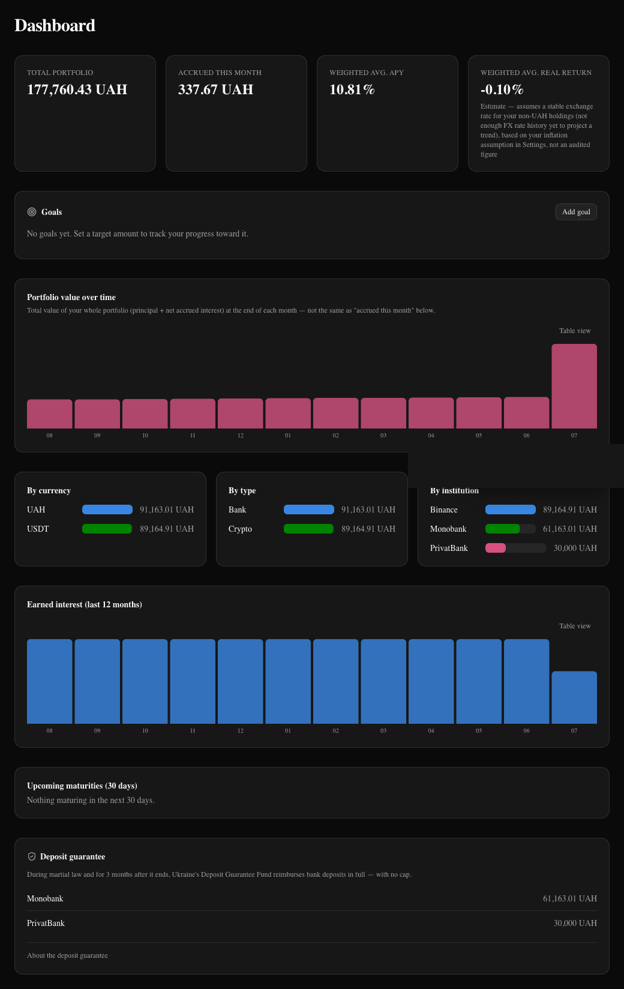The width and height of the screenshot is (624, 989).
Task: Select the tallest 07 portfolio value bar
Action: [574, 386]
